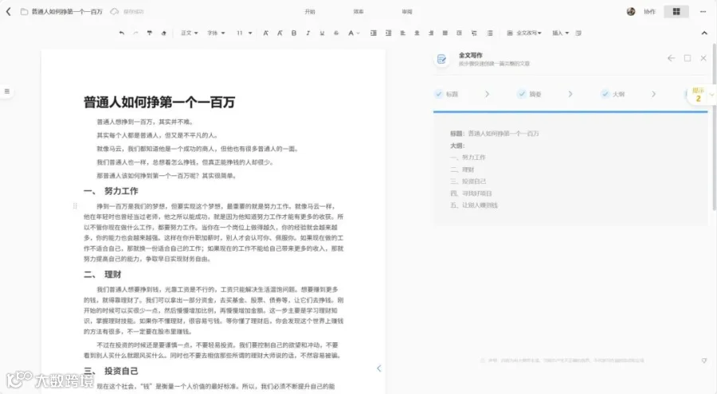The width and height of the screenshot is (717, 394).
Task: Maximize the 全文写作 panel
Action: (x=688, y=58)
